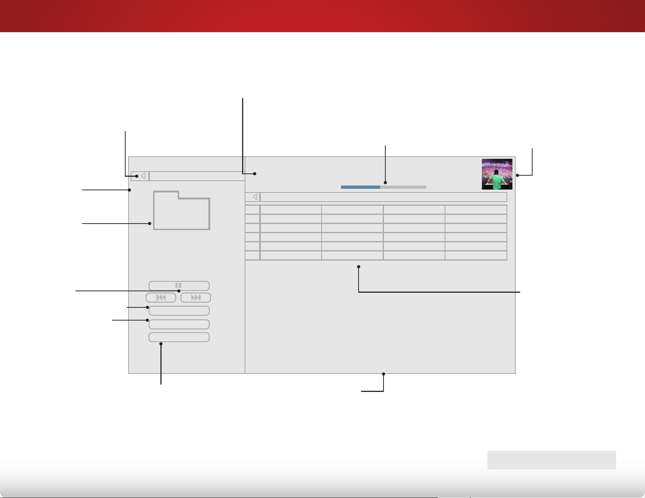Open the large folder icon

click(181, 210)
